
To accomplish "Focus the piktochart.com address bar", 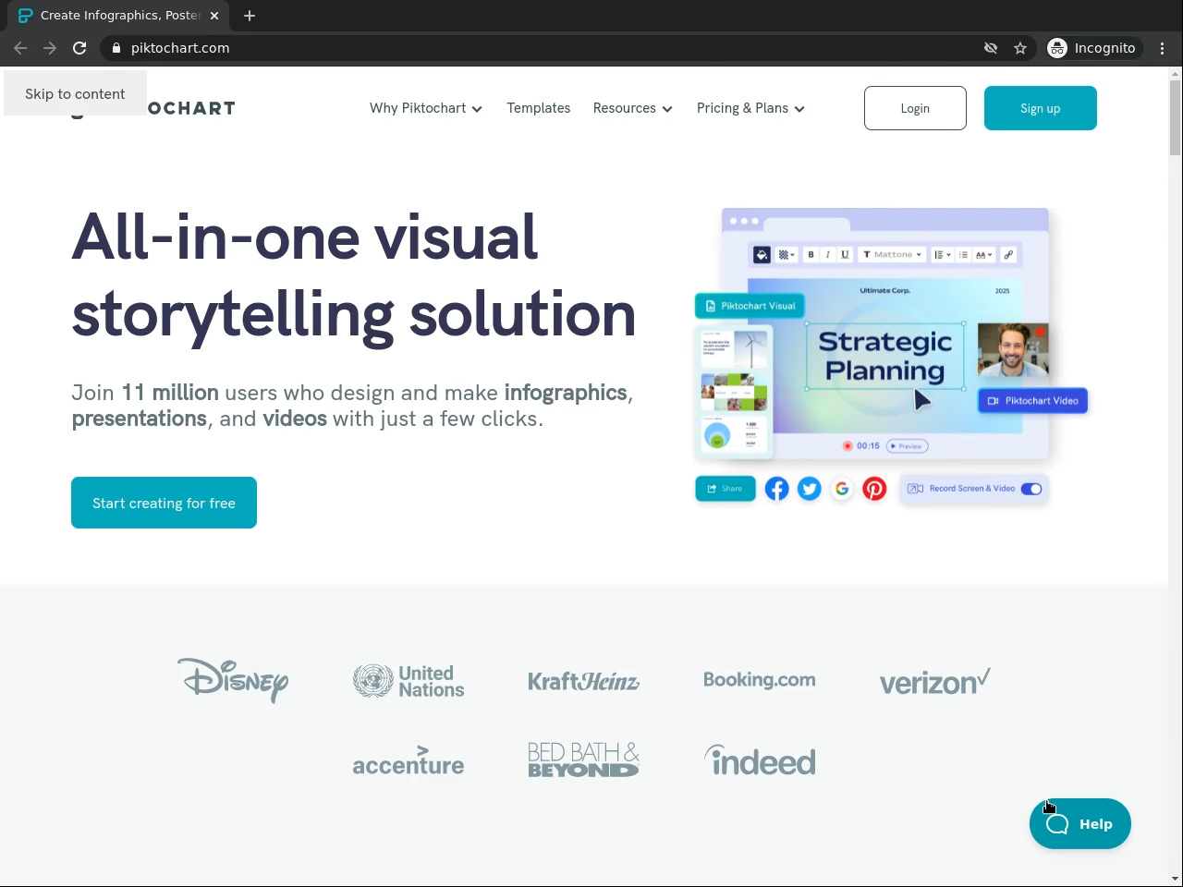I will tap(545, 48).
